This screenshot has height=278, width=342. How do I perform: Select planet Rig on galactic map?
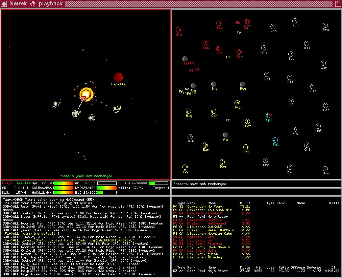coord(189,111)
